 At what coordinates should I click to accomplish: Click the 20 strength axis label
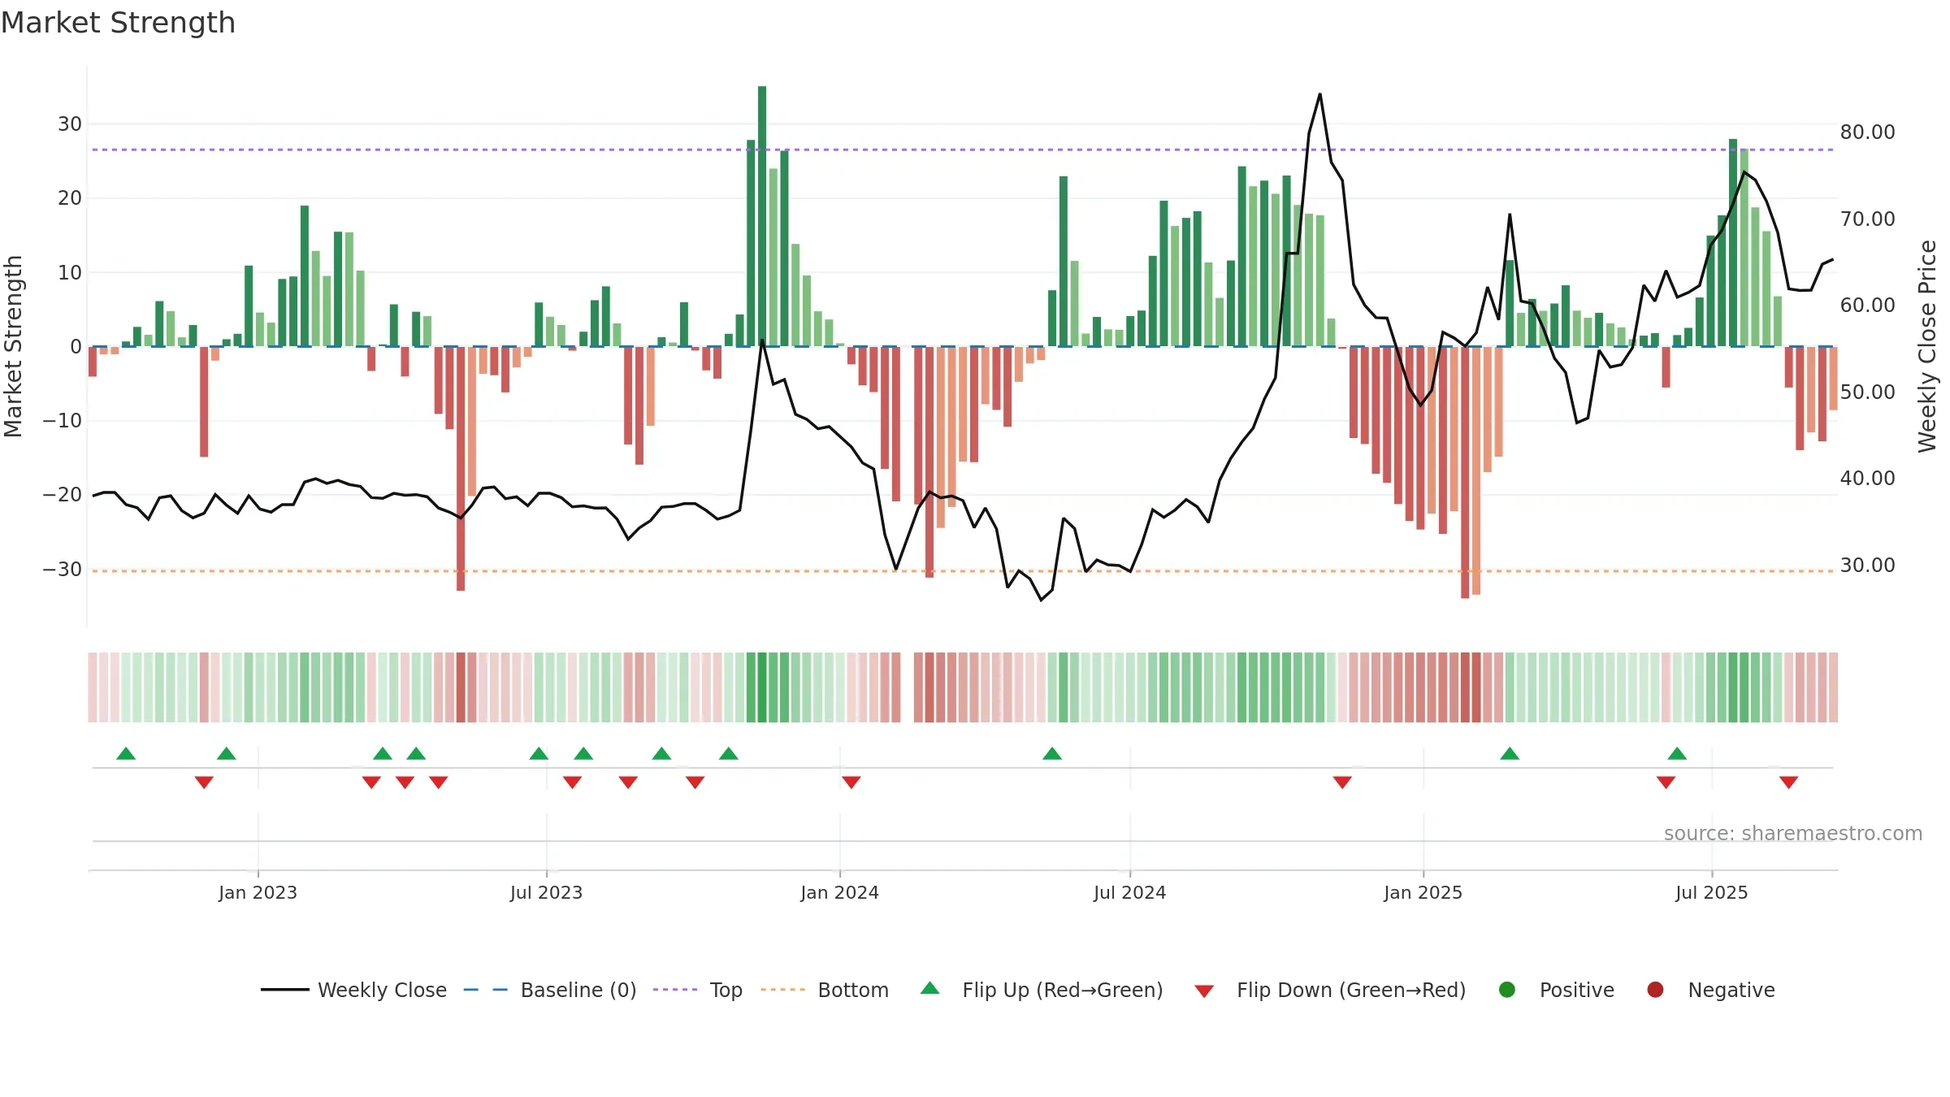click(70, 198)
